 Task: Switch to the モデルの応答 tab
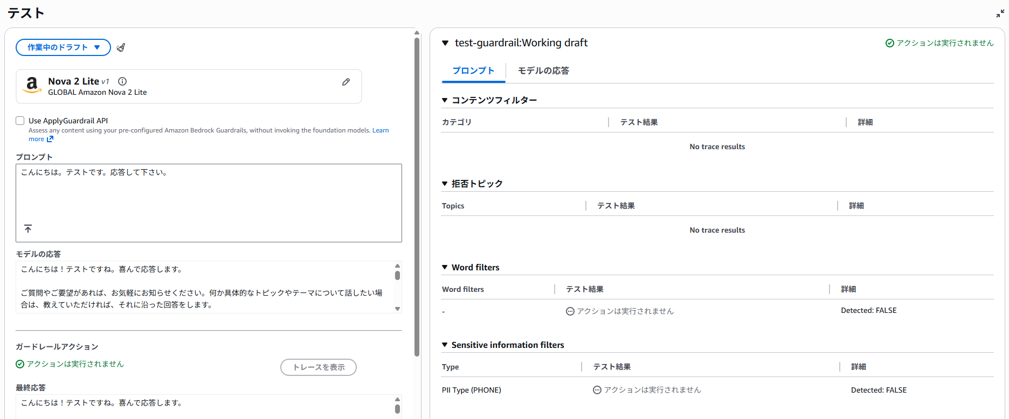[x=543, y=71]
